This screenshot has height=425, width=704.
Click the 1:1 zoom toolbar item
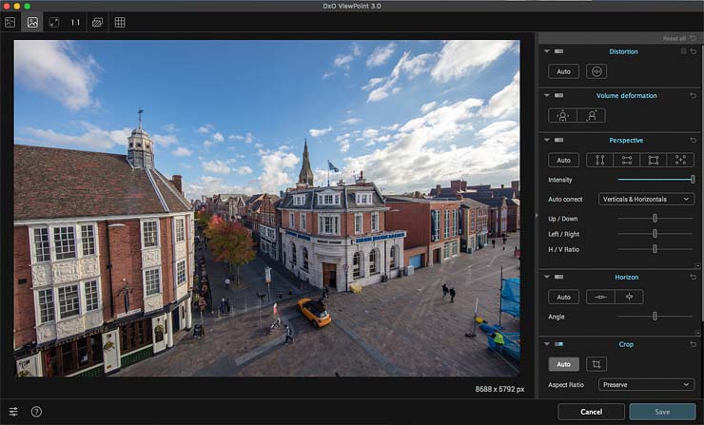tap(75, 22)
